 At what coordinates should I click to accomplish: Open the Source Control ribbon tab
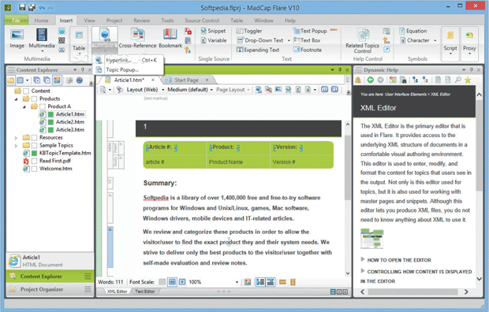[x=202, y=20]
